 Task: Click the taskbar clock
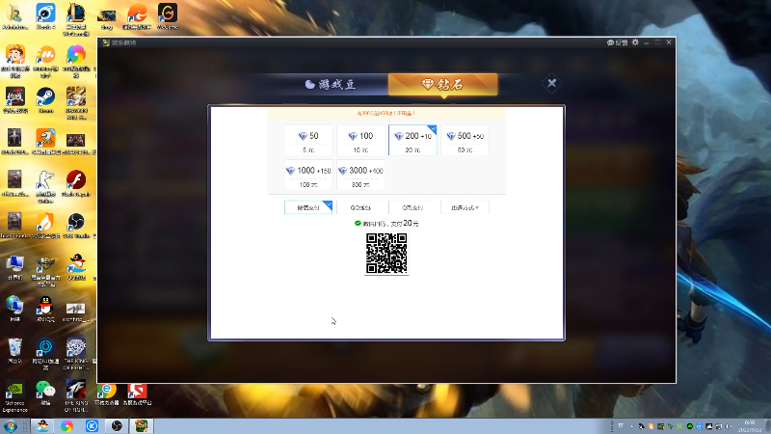(x=750, y=426)
